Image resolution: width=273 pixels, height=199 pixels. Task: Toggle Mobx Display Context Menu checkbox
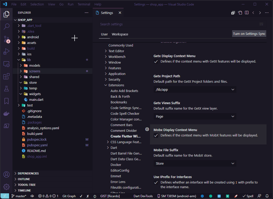click(156, 135)
